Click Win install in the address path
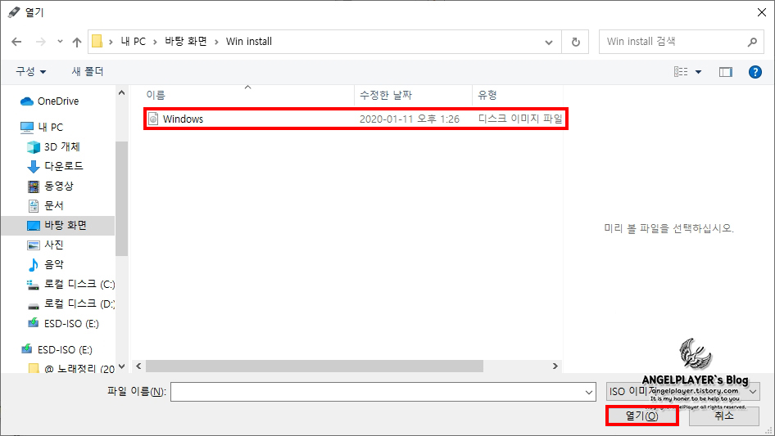775x436 pixels. click(x=248, y=42)
